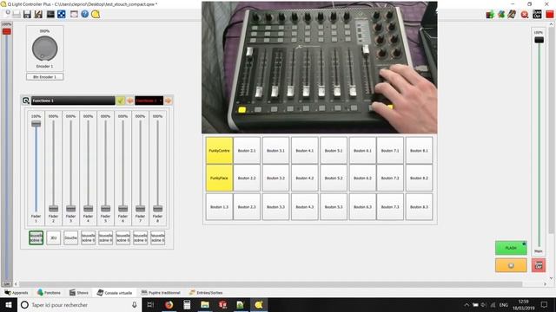The height and width of the screenshot is (312, 556).
Task: Click the Encoder 1 knob
Action: coord(44,49)
